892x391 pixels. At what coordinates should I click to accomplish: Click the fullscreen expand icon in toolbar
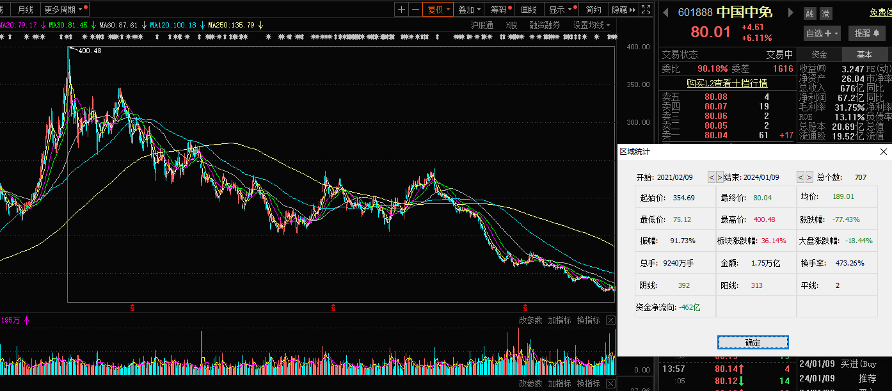646,10
